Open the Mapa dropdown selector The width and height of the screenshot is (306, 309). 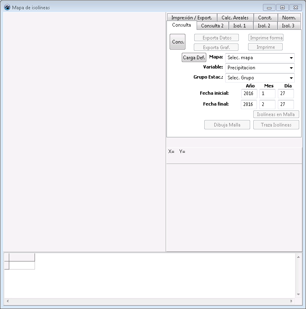tap(260, 58)
